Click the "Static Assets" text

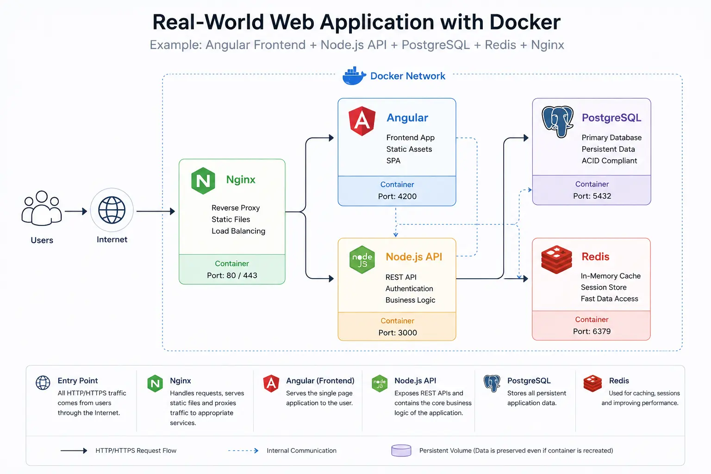pos(409,149)
